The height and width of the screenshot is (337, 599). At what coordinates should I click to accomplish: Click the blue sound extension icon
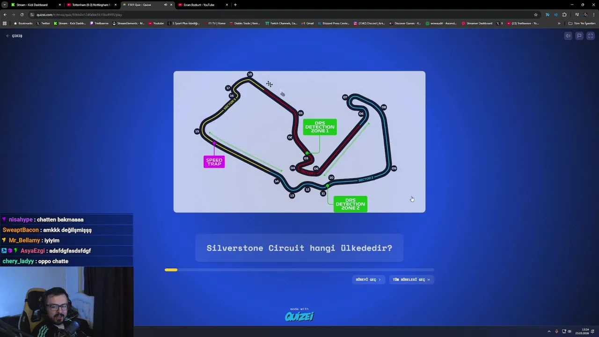pos(555,15)
